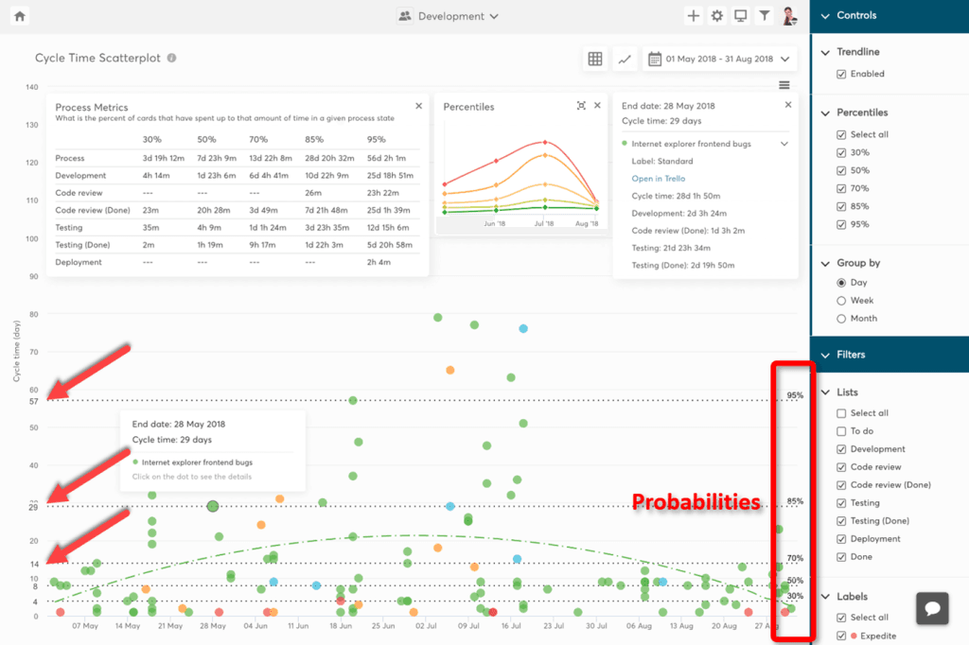
Task: Collapse the Controls section
Action: click(x=825, y=16)
